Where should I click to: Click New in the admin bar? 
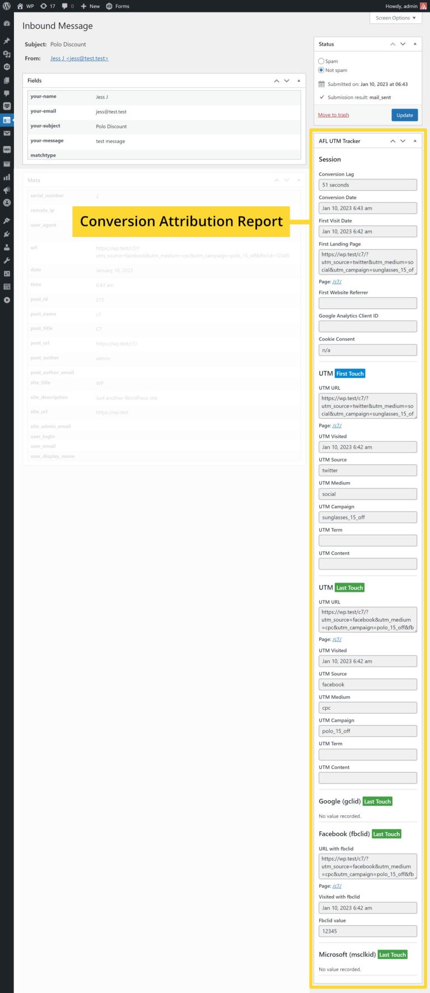[x=90, y=6]
